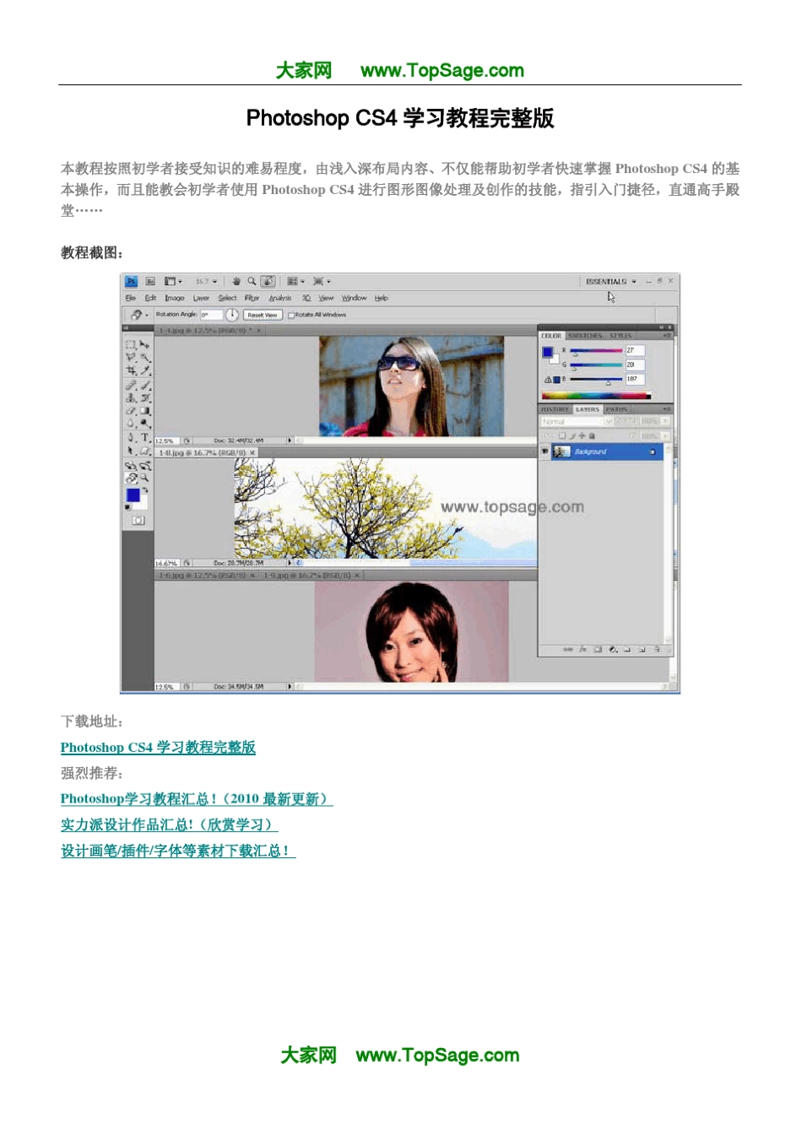The image size is (802, 1135).
Task: Open the View Extras dropdown
Action: tap(173, 281)
